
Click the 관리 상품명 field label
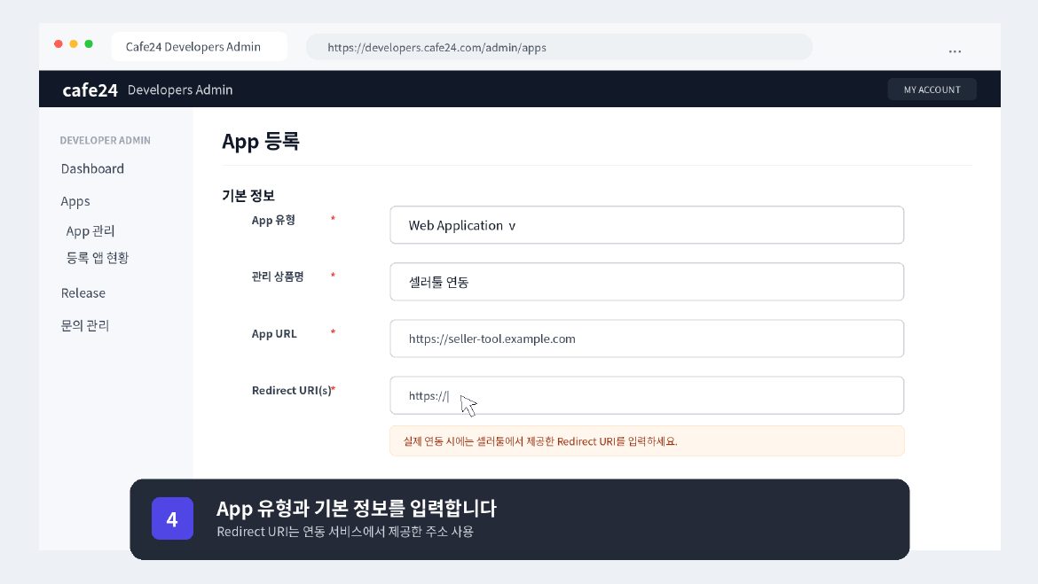coord(278,276)
